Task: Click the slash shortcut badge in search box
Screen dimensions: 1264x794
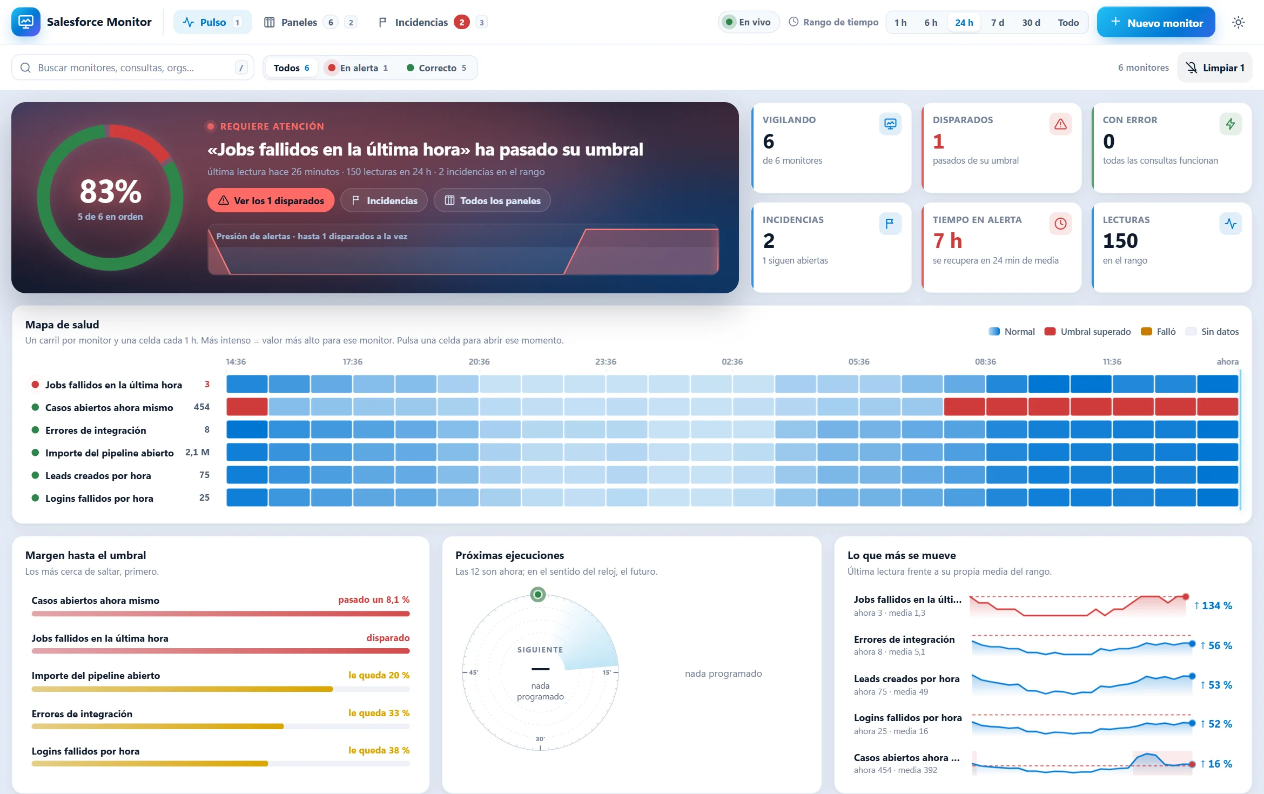Action: [241, 68]
